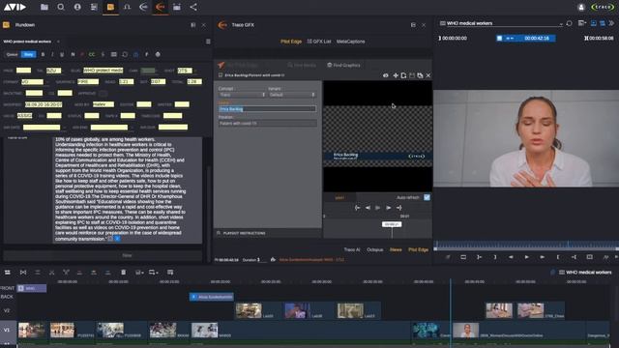Apply italic formatting in story toolbar
Screen dimensions: 619x348
[52, 54]
